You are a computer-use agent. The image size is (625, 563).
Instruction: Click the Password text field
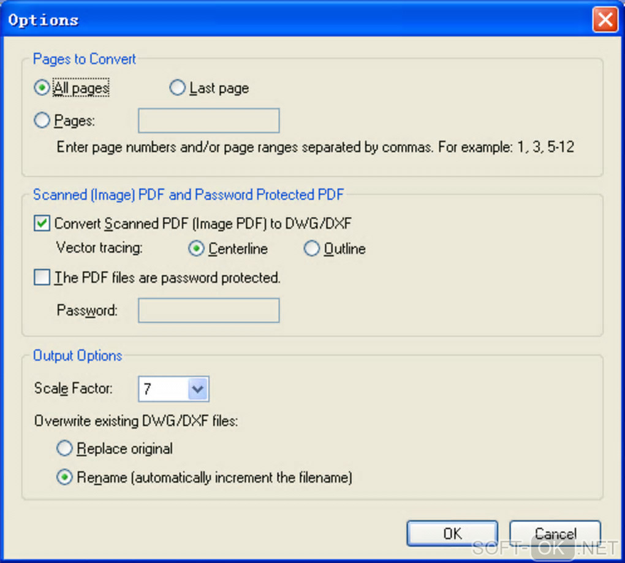pos(208,310)
